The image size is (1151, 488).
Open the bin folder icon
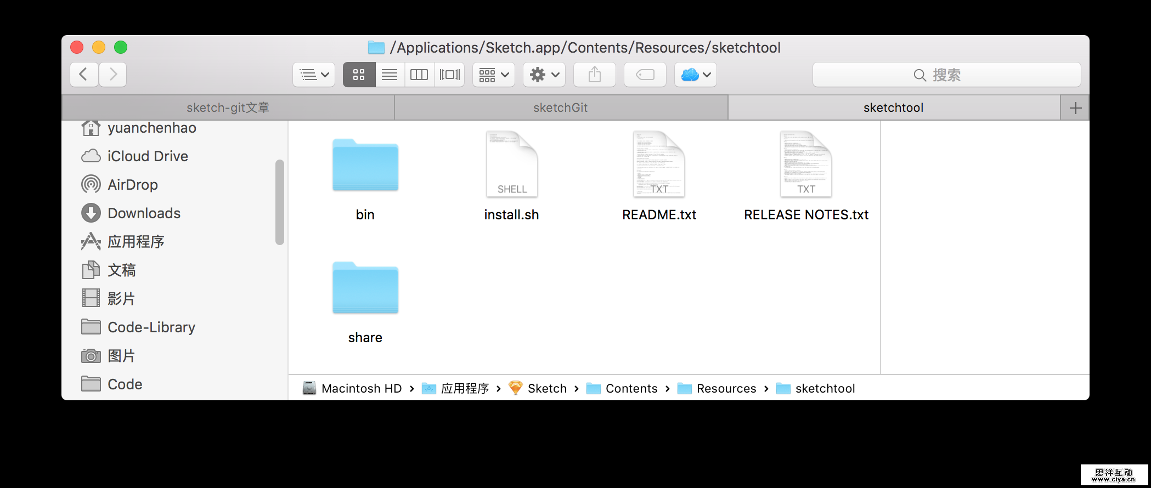coord(365,166)
